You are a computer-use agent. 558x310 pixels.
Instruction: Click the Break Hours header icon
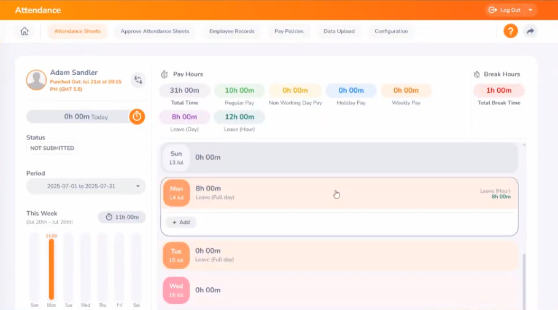pos(476,74)
